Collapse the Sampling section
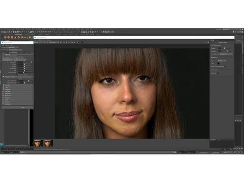 point(3,54)
